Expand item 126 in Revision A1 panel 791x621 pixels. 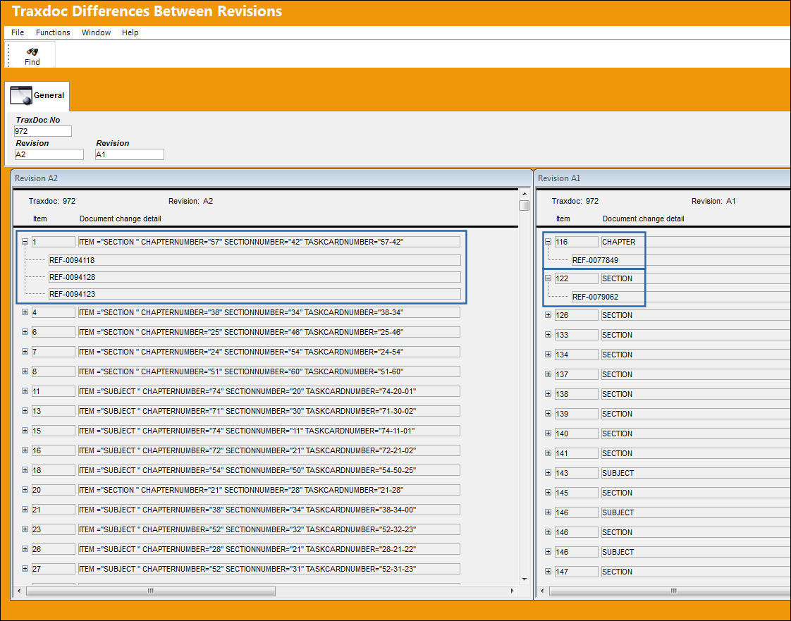[x=548, y=315]
